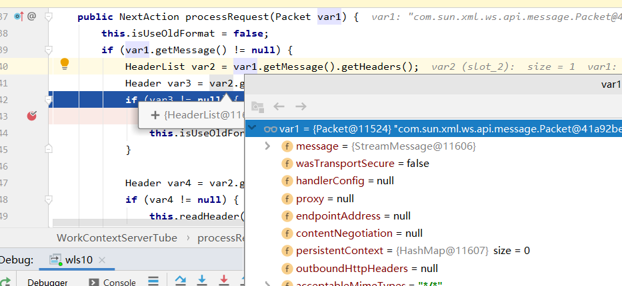Click the implements-method gutter icon on processRequest line
Viewport: 622px width, 286px height.
pyautogui.click(x=19, y=15)
